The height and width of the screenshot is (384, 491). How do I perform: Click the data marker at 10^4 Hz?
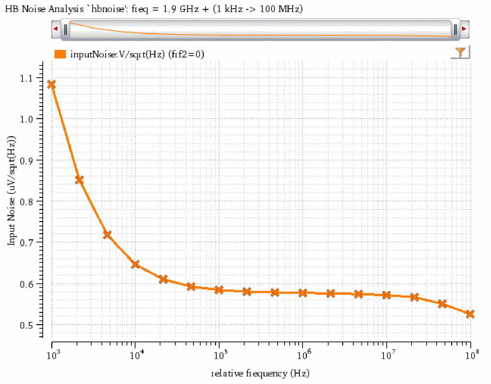pyautogui.click(x=135, y=264)
